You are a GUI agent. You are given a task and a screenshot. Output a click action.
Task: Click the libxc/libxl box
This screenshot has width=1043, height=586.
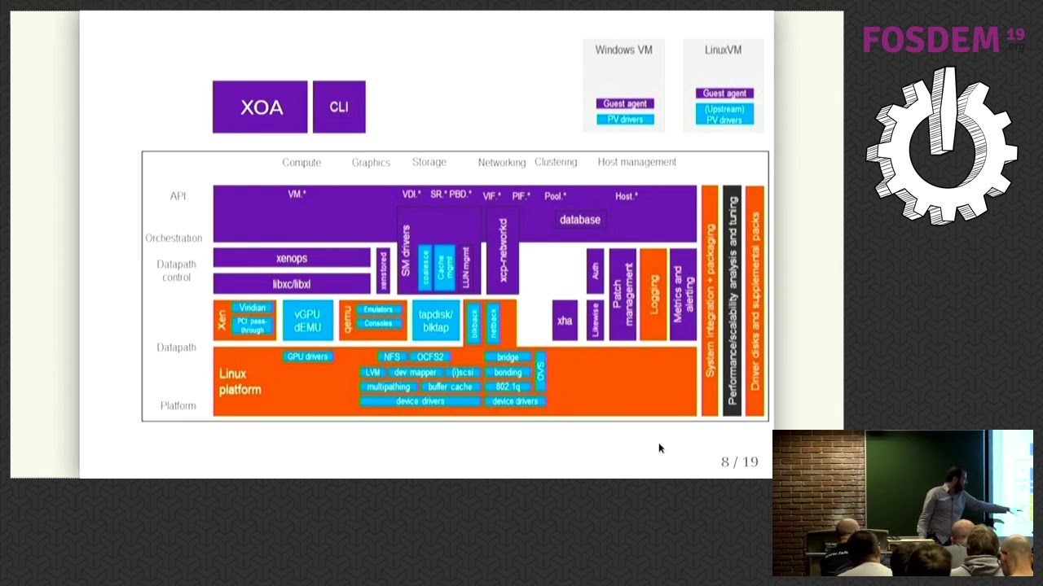292,284
